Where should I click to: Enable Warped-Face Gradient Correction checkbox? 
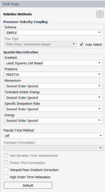(x=6, y=170)
